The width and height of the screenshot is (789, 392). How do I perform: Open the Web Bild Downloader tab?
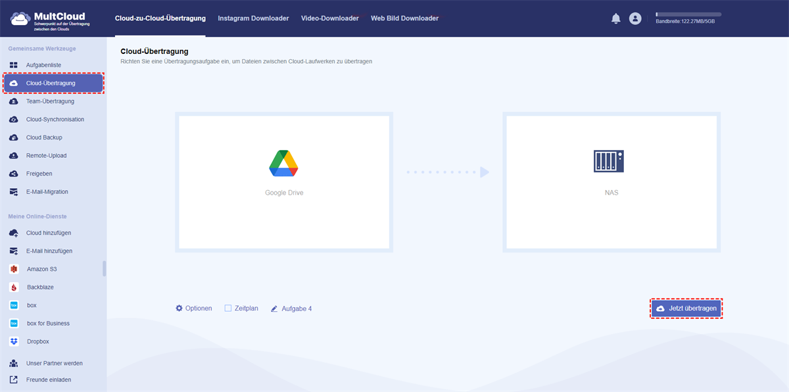(404, 18)
